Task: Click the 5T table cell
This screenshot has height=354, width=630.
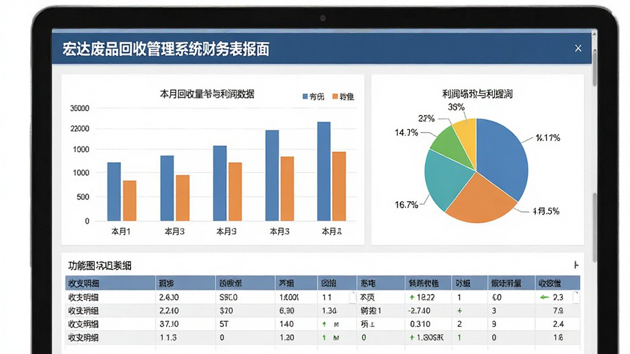Action: pyautogui.click(x=224, y=324)
